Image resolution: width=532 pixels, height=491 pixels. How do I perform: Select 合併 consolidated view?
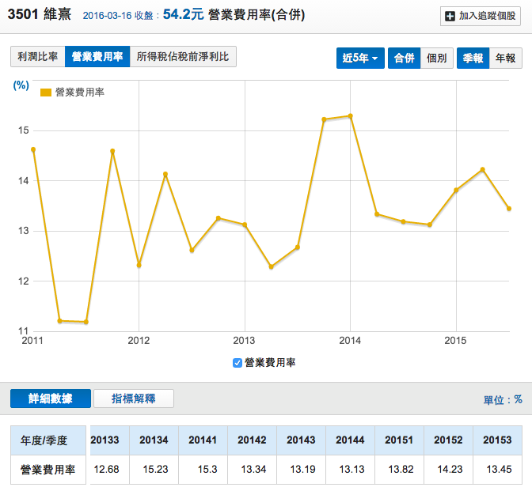click(404, 58)
